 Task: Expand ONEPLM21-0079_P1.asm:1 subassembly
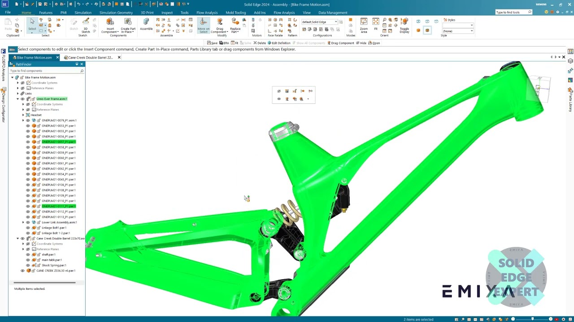(x=23, y=120)
